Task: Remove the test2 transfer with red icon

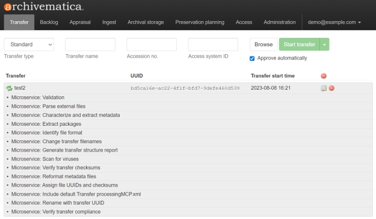Action: tap(331, 88)
